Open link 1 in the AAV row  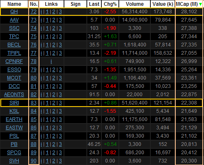click(47, 20)
